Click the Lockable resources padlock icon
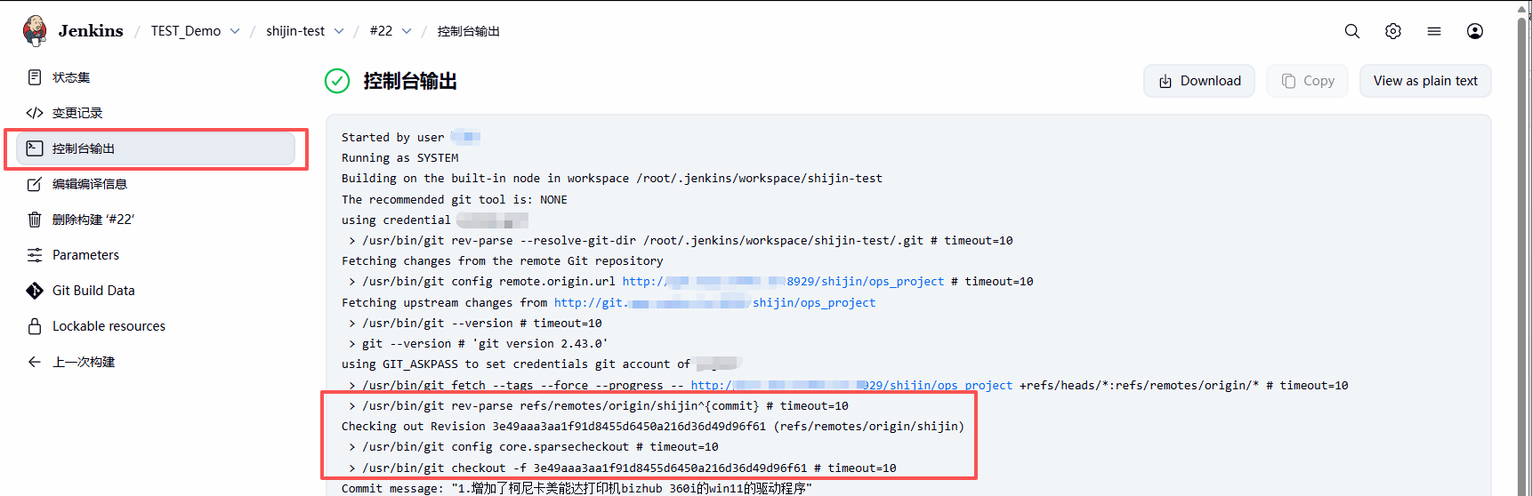1532x496 pixels. point(35,326)
